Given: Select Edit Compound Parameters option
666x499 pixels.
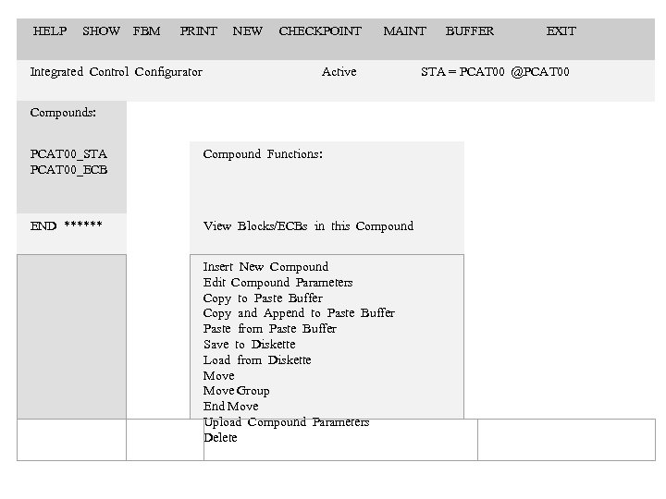Looking at the screenshot, I should pos(277,283).
